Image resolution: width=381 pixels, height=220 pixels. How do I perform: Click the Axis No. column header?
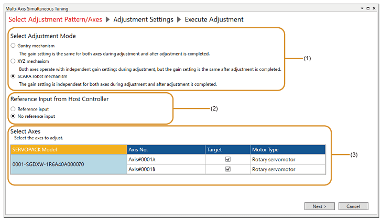point(166,150)
